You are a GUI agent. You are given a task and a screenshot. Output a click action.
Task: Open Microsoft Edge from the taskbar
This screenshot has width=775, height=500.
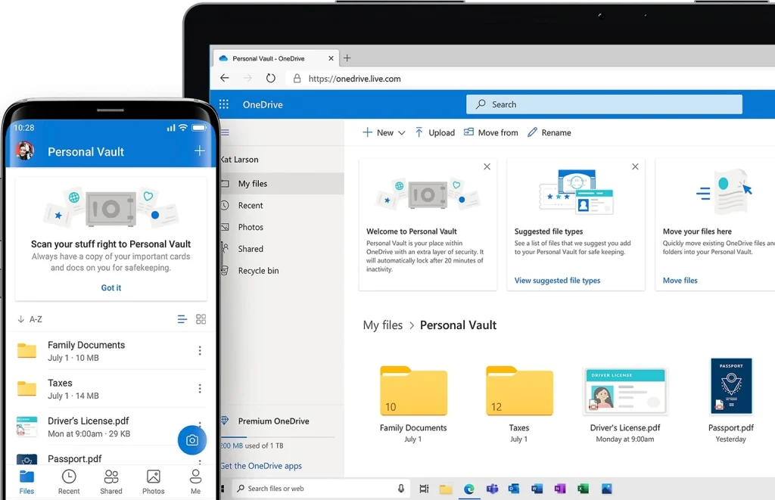[469, 489]
